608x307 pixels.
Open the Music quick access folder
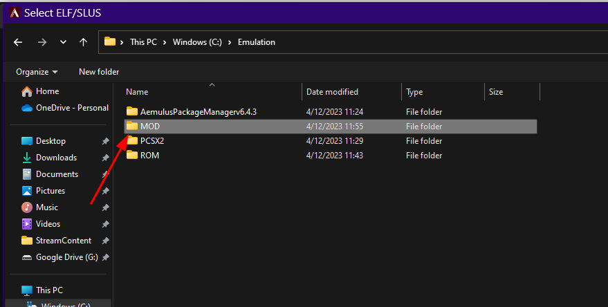[x=47, y=207]
